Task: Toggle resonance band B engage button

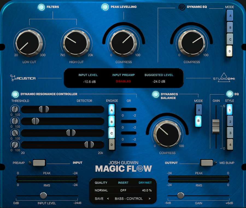Action: click(x=112, y=121)
